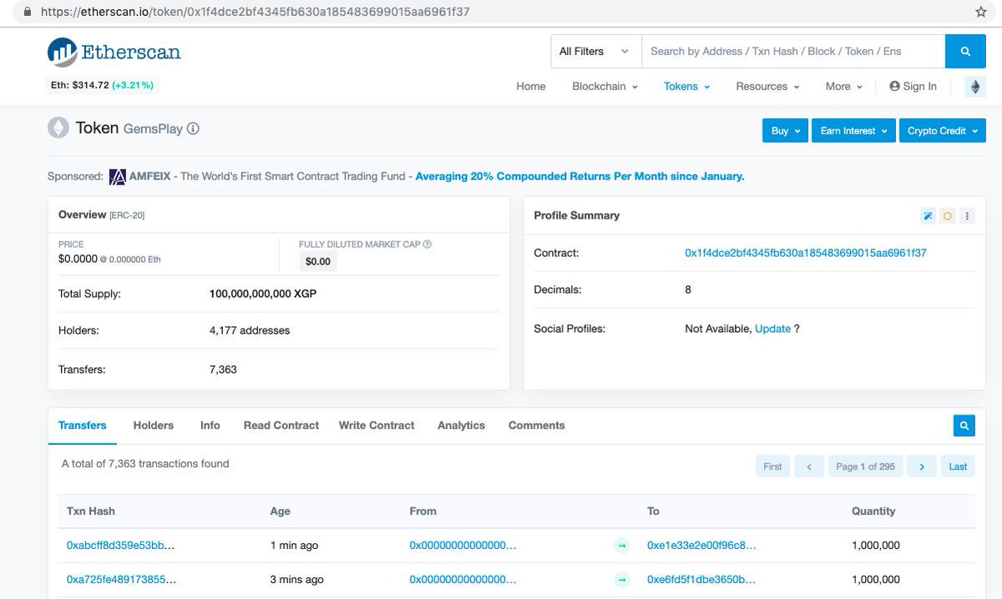The image size is (1002, 599).
Task: Open the All Filters dropdown
Action: click(595, 52)
